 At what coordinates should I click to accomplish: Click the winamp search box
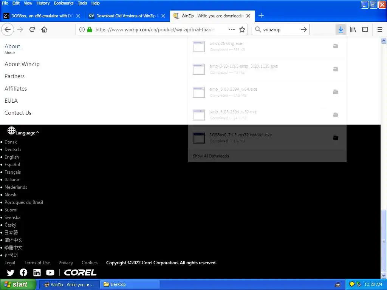click(281, 29)
